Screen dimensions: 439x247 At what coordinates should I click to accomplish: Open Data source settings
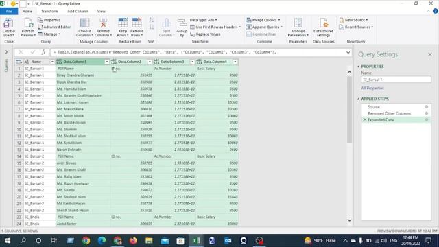[323, 27]
